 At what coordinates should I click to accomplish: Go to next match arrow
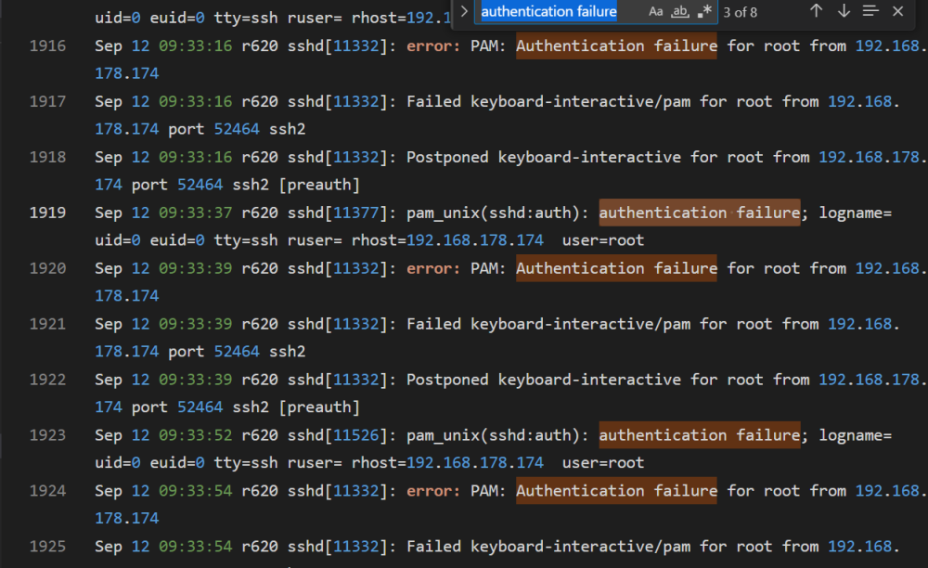[x=844, y=11]
